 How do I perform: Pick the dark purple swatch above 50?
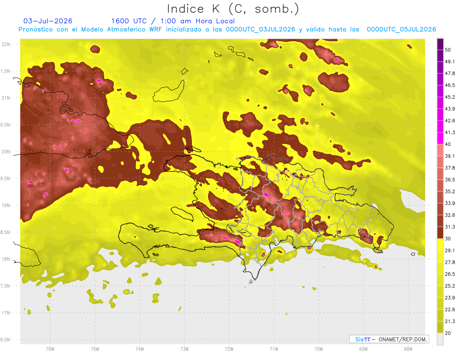pos(440,44)
